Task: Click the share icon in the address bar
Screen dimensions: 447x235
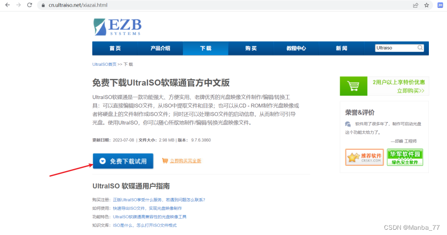Action: point(416,5)
